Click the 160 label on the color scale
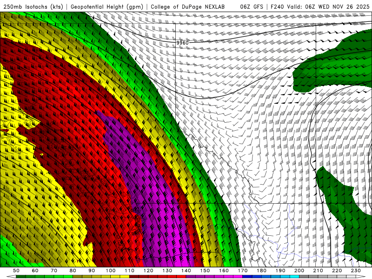 coord(224,271)
